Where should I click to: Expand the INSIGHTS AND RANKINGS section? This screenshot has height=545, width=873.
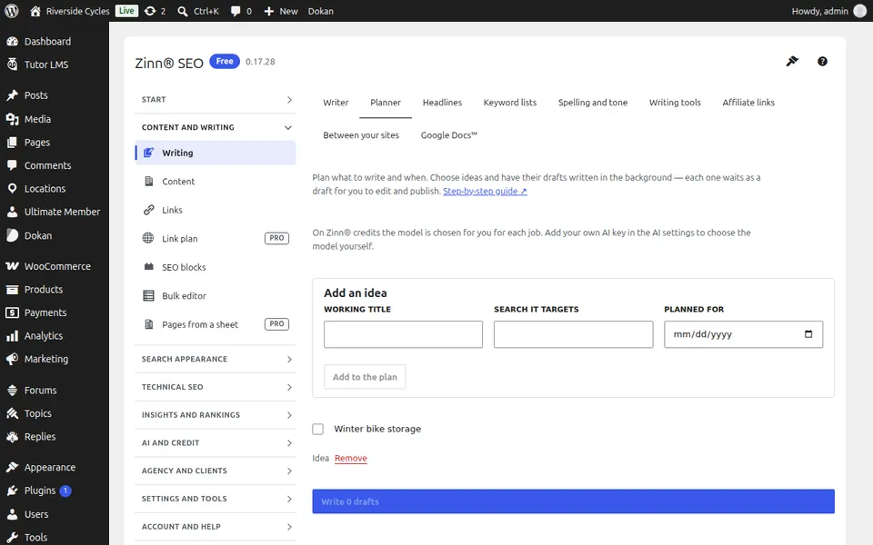pyautogui.click(x=216, y=415)
